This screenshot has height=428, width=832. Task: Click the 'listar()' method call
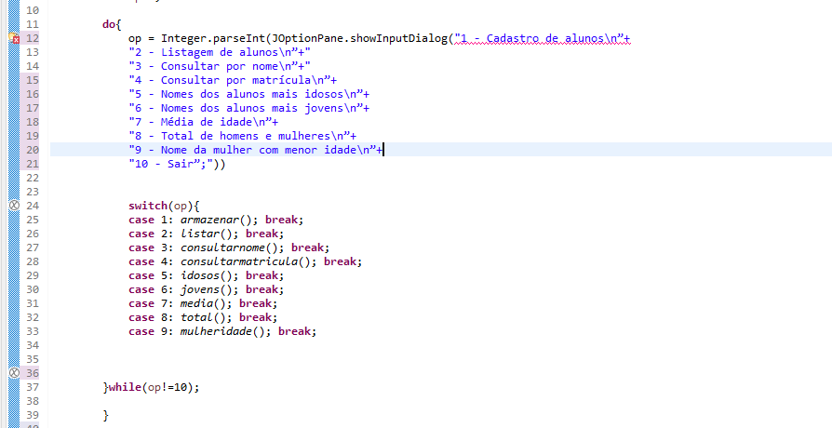[x=207, y=234]
